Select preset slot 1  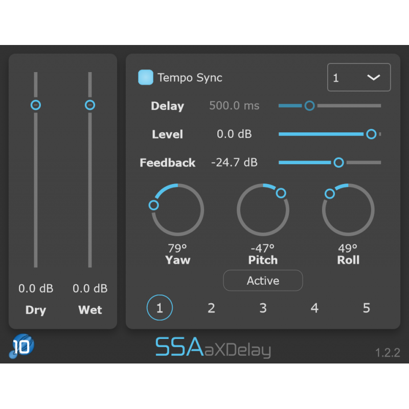coord(160,308)
